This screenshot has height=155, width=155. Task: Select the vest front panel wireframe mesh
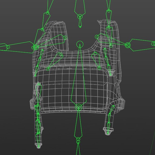[x=74, y=88]
